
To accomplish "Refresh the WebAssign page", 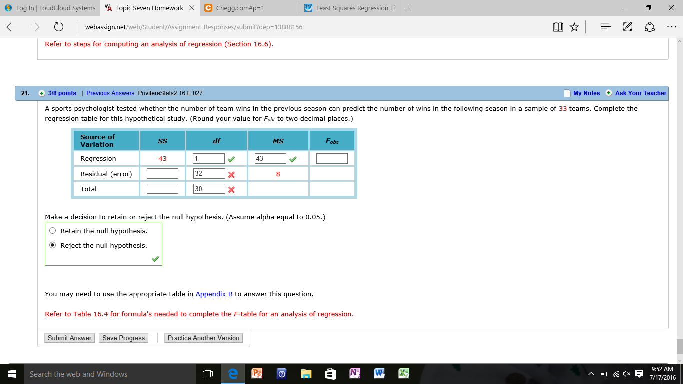I will (58, 27).
